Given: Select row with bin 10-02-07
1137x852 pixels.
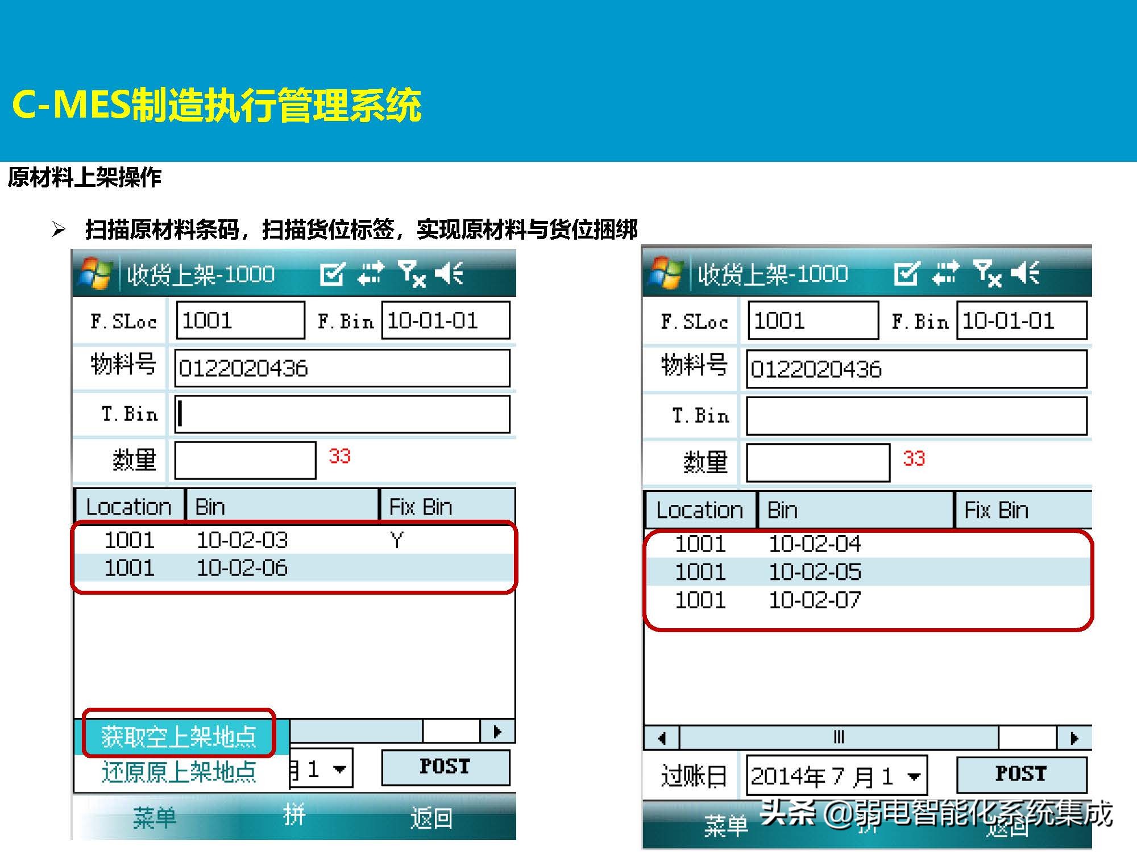Looking at the screenshot, I should 869,600.
